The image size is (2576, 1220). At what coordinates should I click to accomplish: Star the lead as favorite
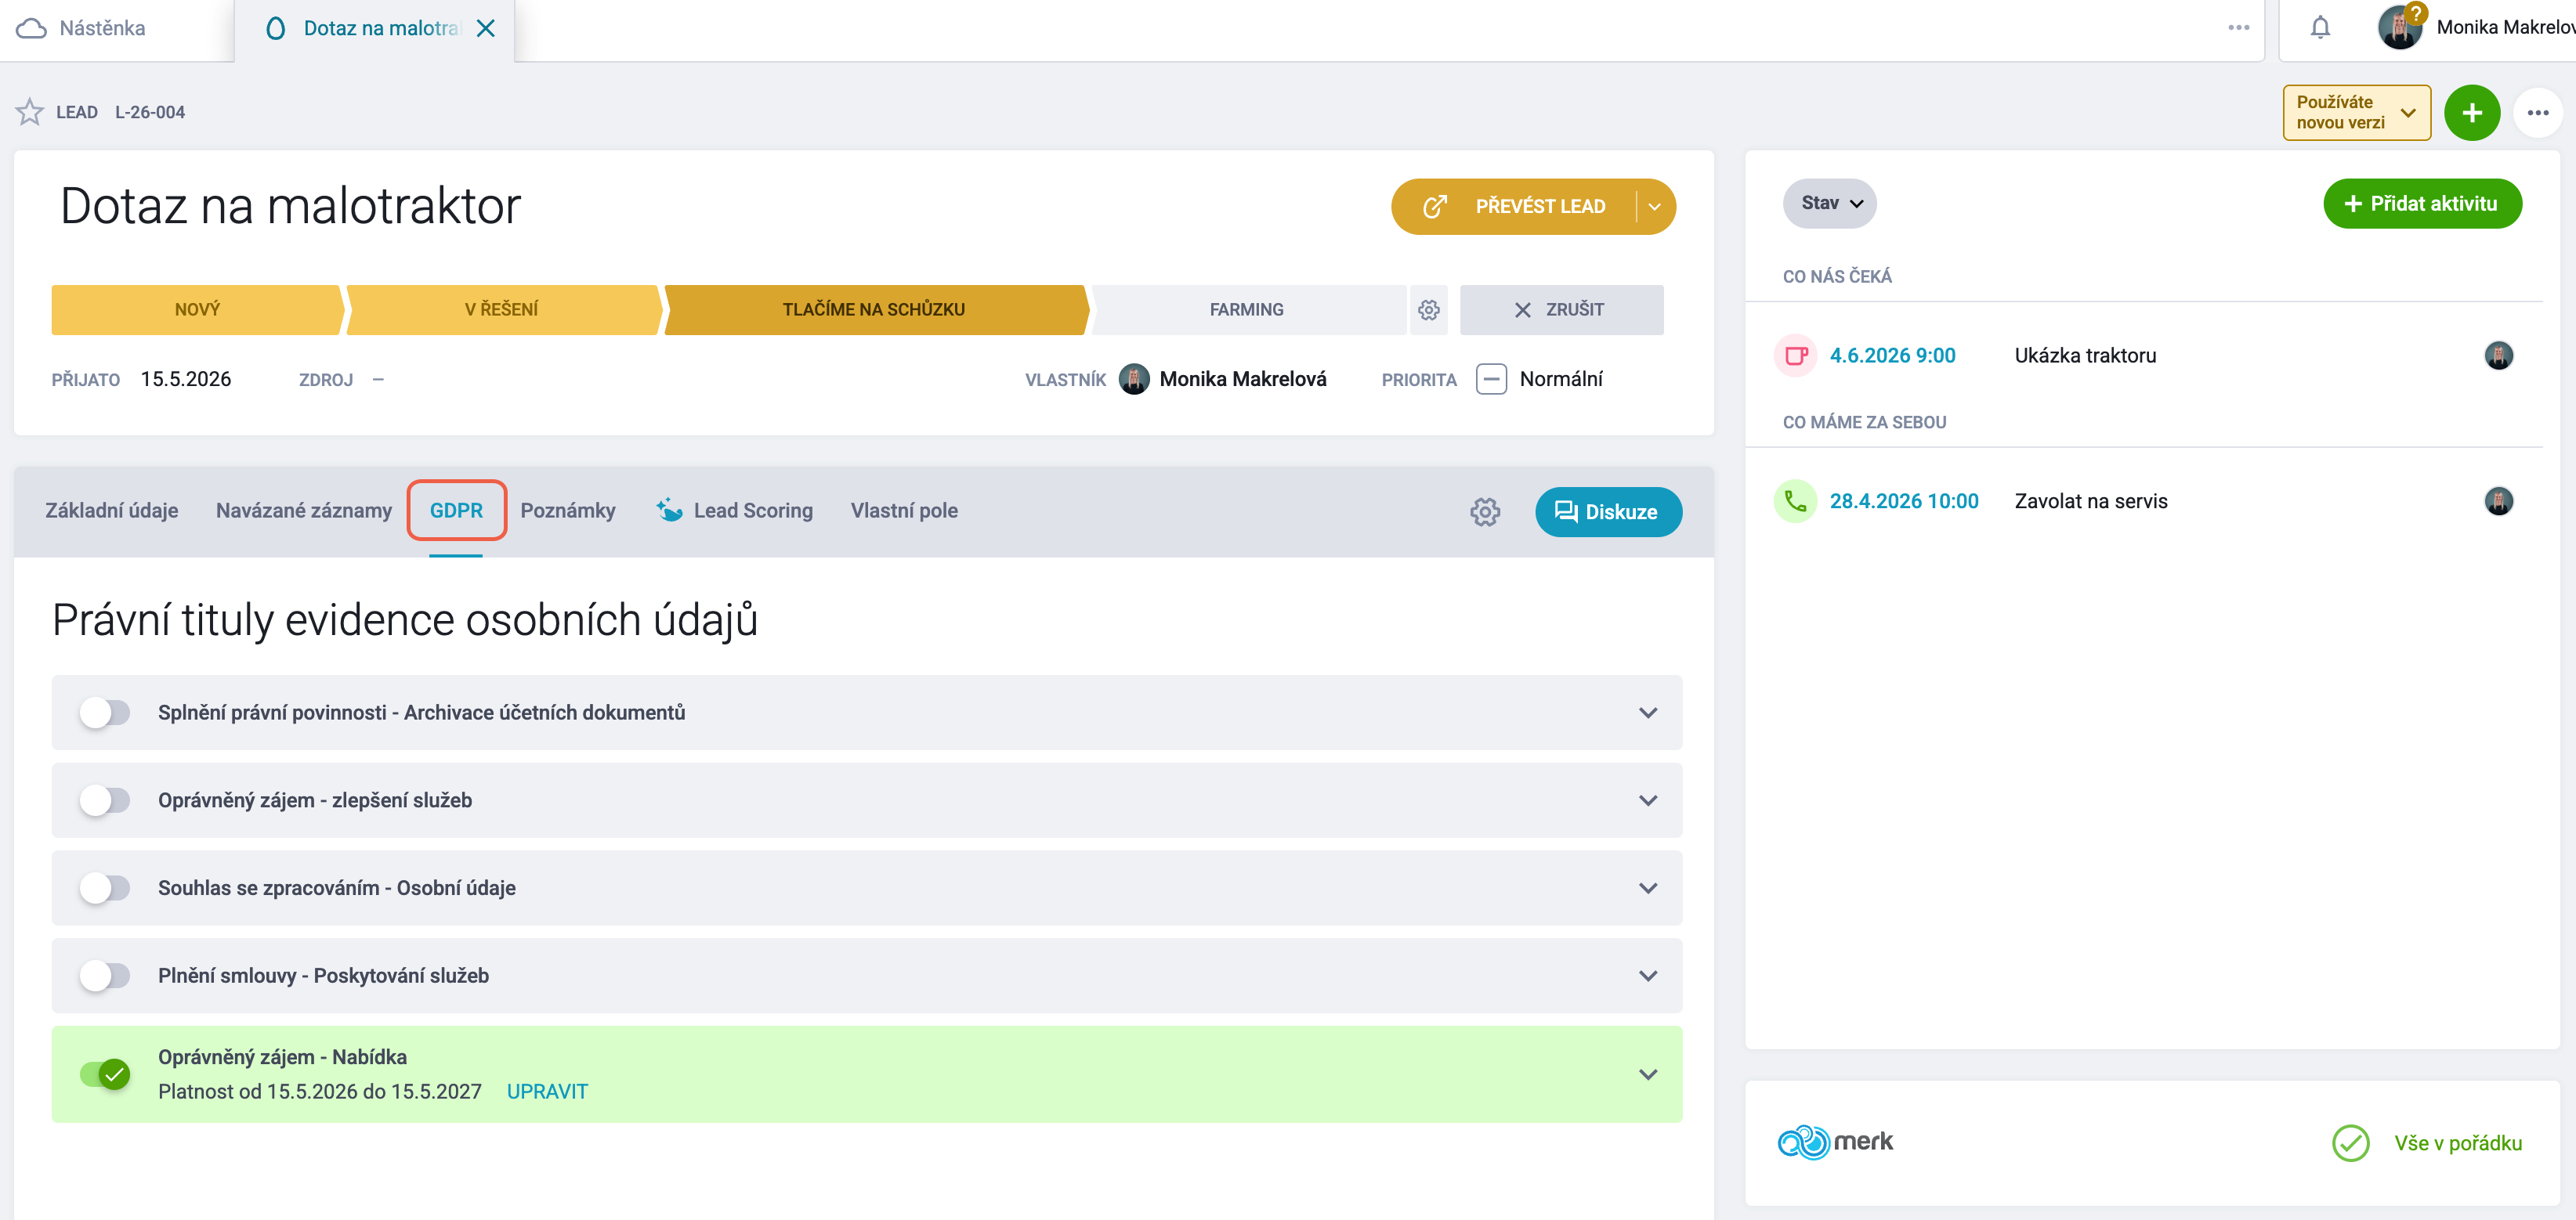point(29,112)
